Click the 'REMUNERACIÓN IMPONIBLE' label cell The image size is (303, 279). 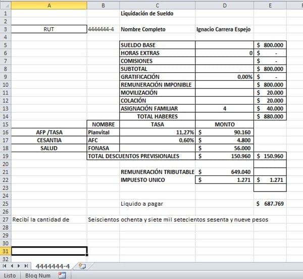157,85
